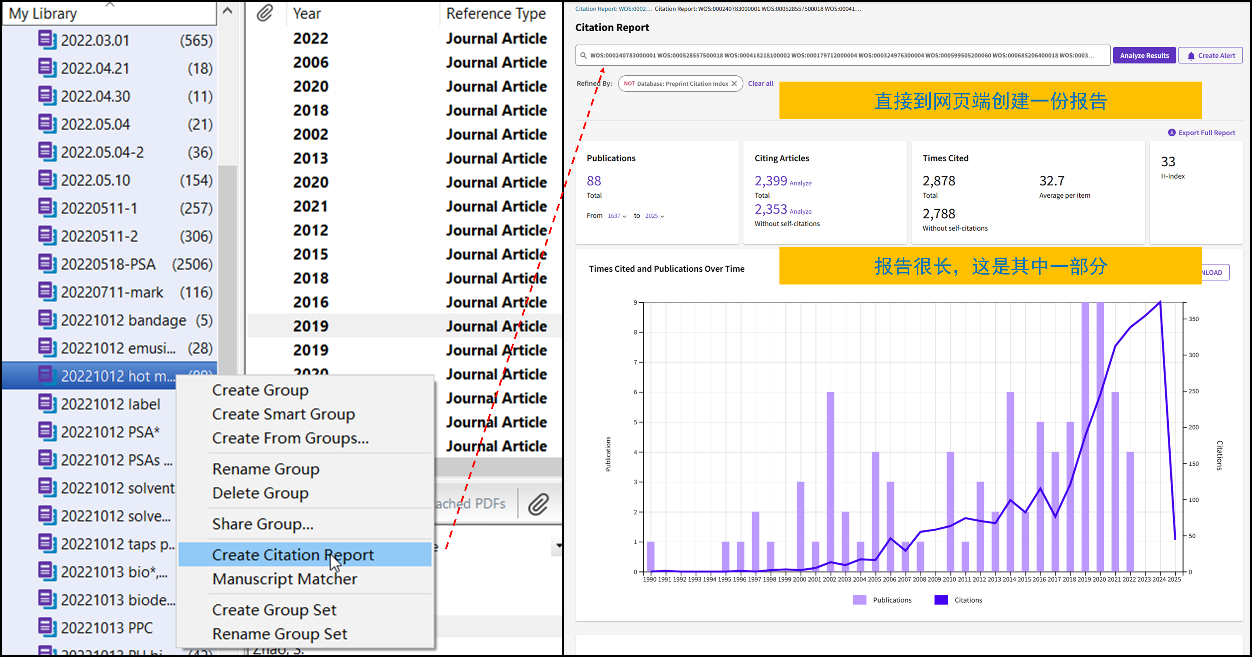
Task: Click the icon beside group 20220511-2
Action: [x=47, y=235]
